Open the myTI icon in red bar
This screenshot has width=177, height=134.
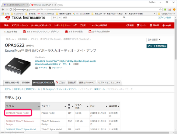point(163,25)
